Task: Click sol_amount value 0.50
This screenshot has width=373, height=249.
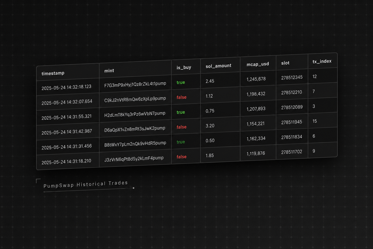Action: 210,140
